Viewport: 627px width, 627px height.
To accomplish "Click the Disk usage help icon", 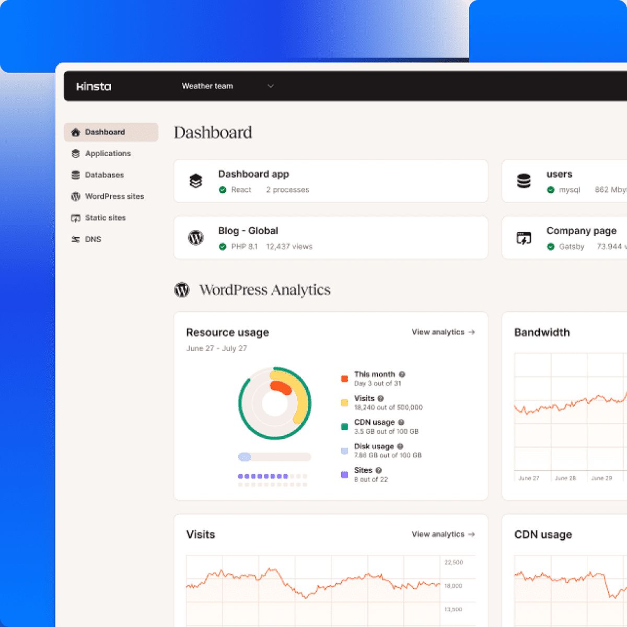I will point(400,446).
